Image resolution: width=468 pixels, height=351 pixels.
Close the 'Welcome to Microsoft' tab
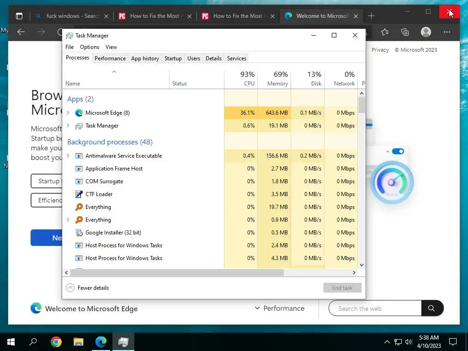point(356,16)
